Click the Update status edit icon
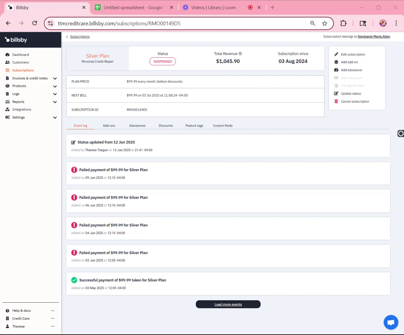Image resolution: width=404 pixels, height=335 pixels. tap(336, 93)
